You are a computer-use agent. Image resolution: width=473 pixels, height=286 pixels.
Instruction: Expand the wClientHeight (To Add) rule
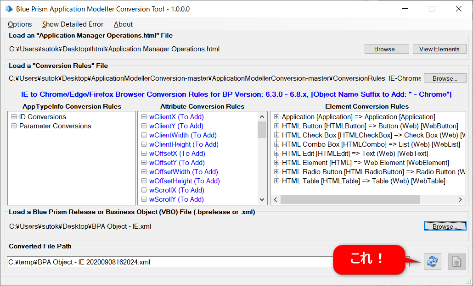(x=144, y=144)
